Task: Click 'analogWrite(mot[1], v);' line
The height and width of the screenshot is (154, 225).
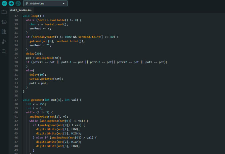Action: coord(49,117)
